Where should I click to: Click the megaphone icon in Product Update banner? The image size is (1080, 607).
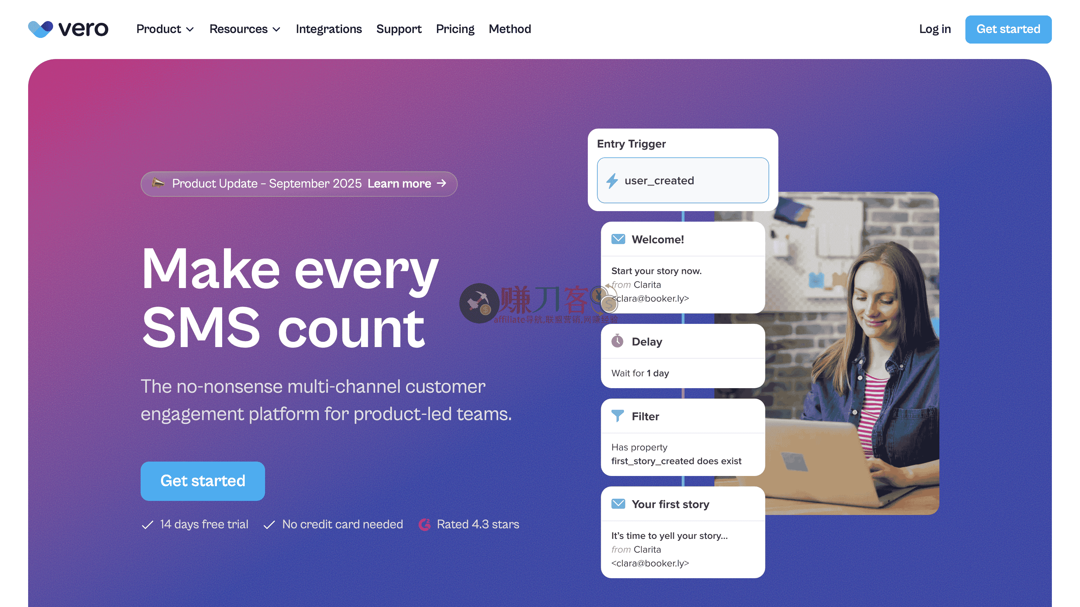coord(158,183)
